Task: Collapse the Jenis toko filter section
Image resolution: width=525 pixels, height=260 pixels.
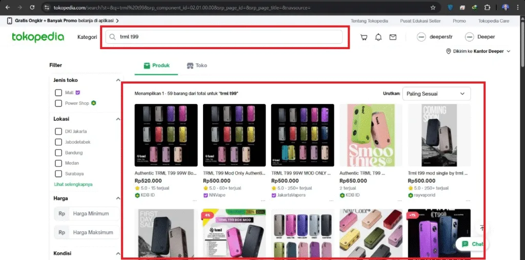Action: coord(118,80)
